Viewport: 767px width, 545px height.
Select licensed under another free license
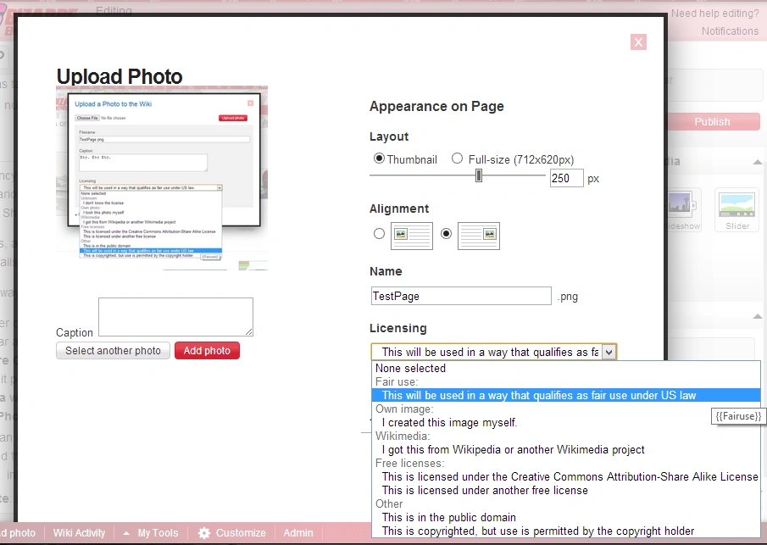pos(566,490)
